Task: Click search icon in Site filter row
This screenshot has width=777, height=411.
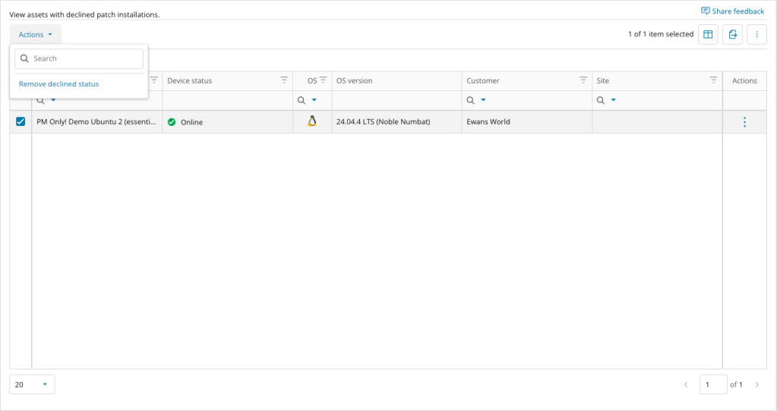Action: tap(601, 100)
